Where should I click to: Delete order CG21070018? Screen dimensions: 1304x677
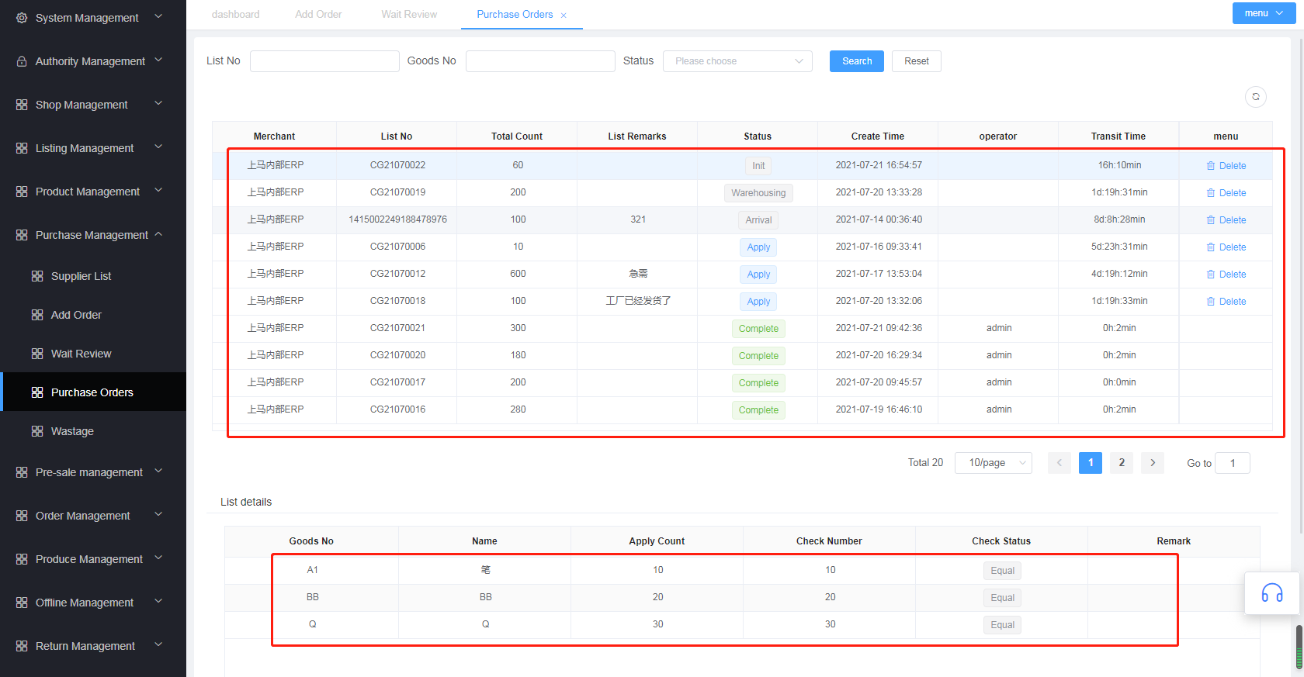point(1226,302)
